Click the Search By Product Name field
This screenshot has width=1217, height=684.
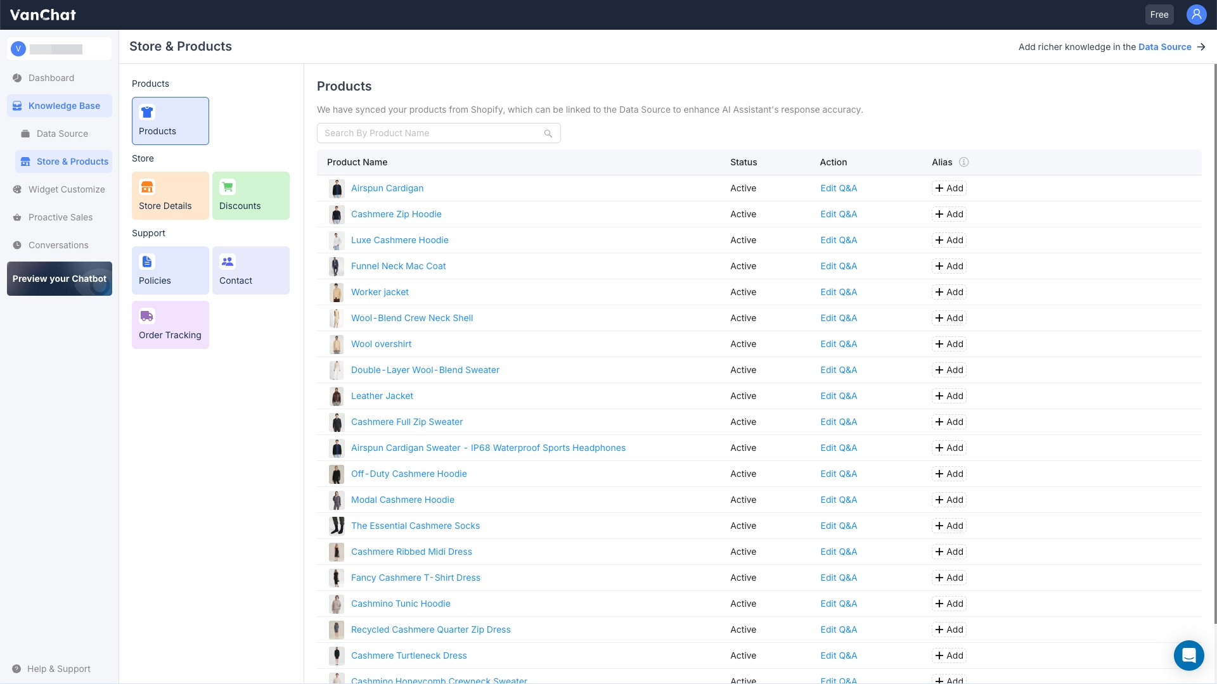pos(431,133)
